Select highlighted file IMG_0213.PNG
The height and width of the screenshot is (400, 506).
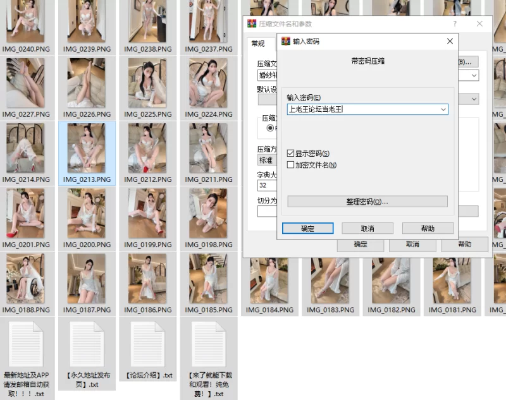click(87, 153)
